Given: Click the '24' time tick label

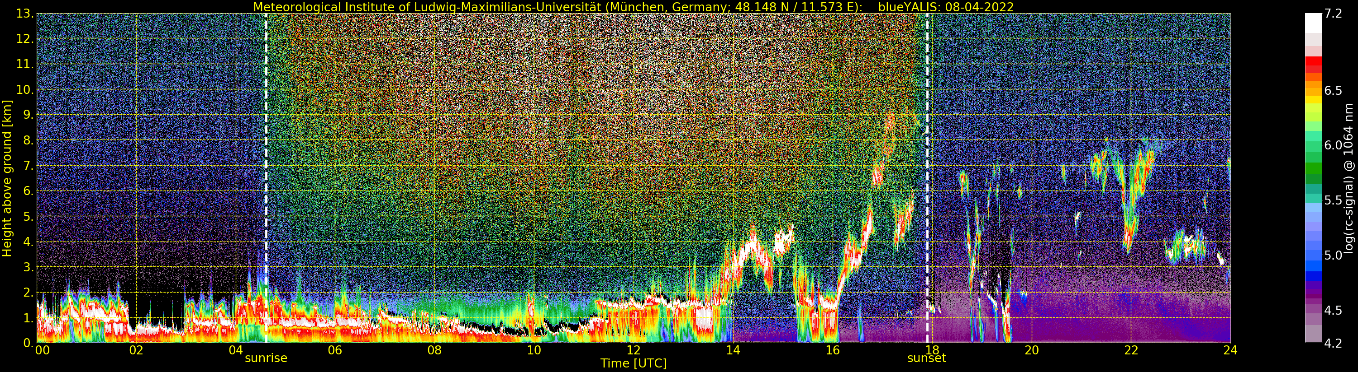Looking at the screenshot, I should [1230, 350].
